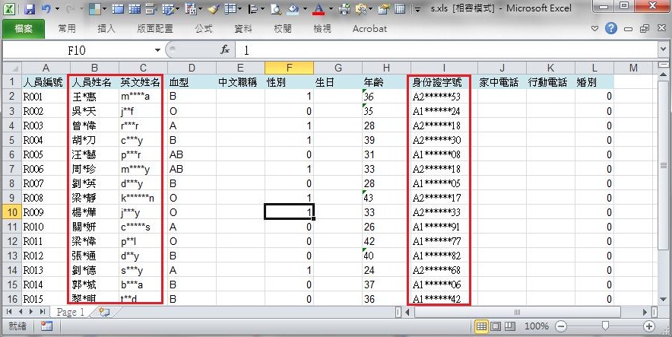
Task: Click the Undo arrow icon
Action: [x=47, y=9]
